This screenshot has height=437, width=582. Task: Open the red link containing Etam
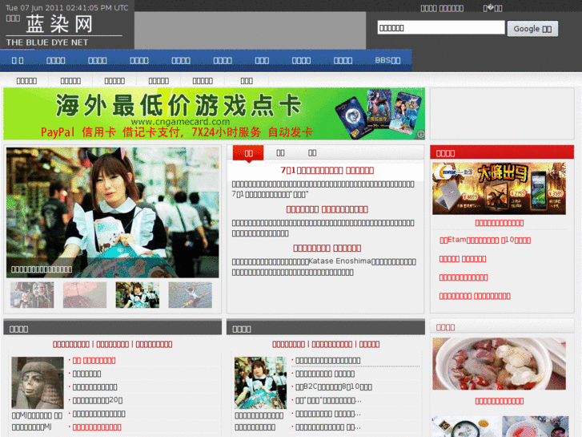click(485, 240)
